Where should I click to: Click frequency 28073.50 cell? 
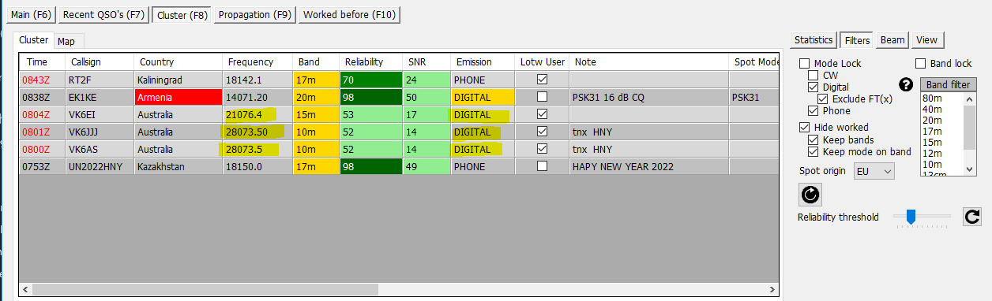pos(257,132)
